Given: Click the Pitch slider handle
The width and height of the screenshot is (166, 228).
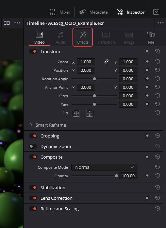Looking at the screenshot, I should coord(94,96).
